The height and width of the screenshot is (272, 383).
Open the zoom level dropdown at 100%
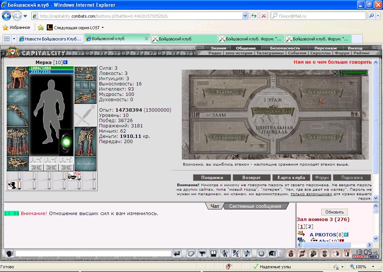[x=373, y=267]
